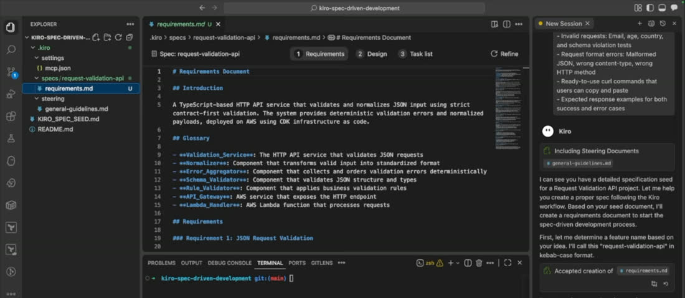Open requirements.md chip in accepted creation card
Screen dimensions: 685x298
pyautogui.click(x=643, y=271)
